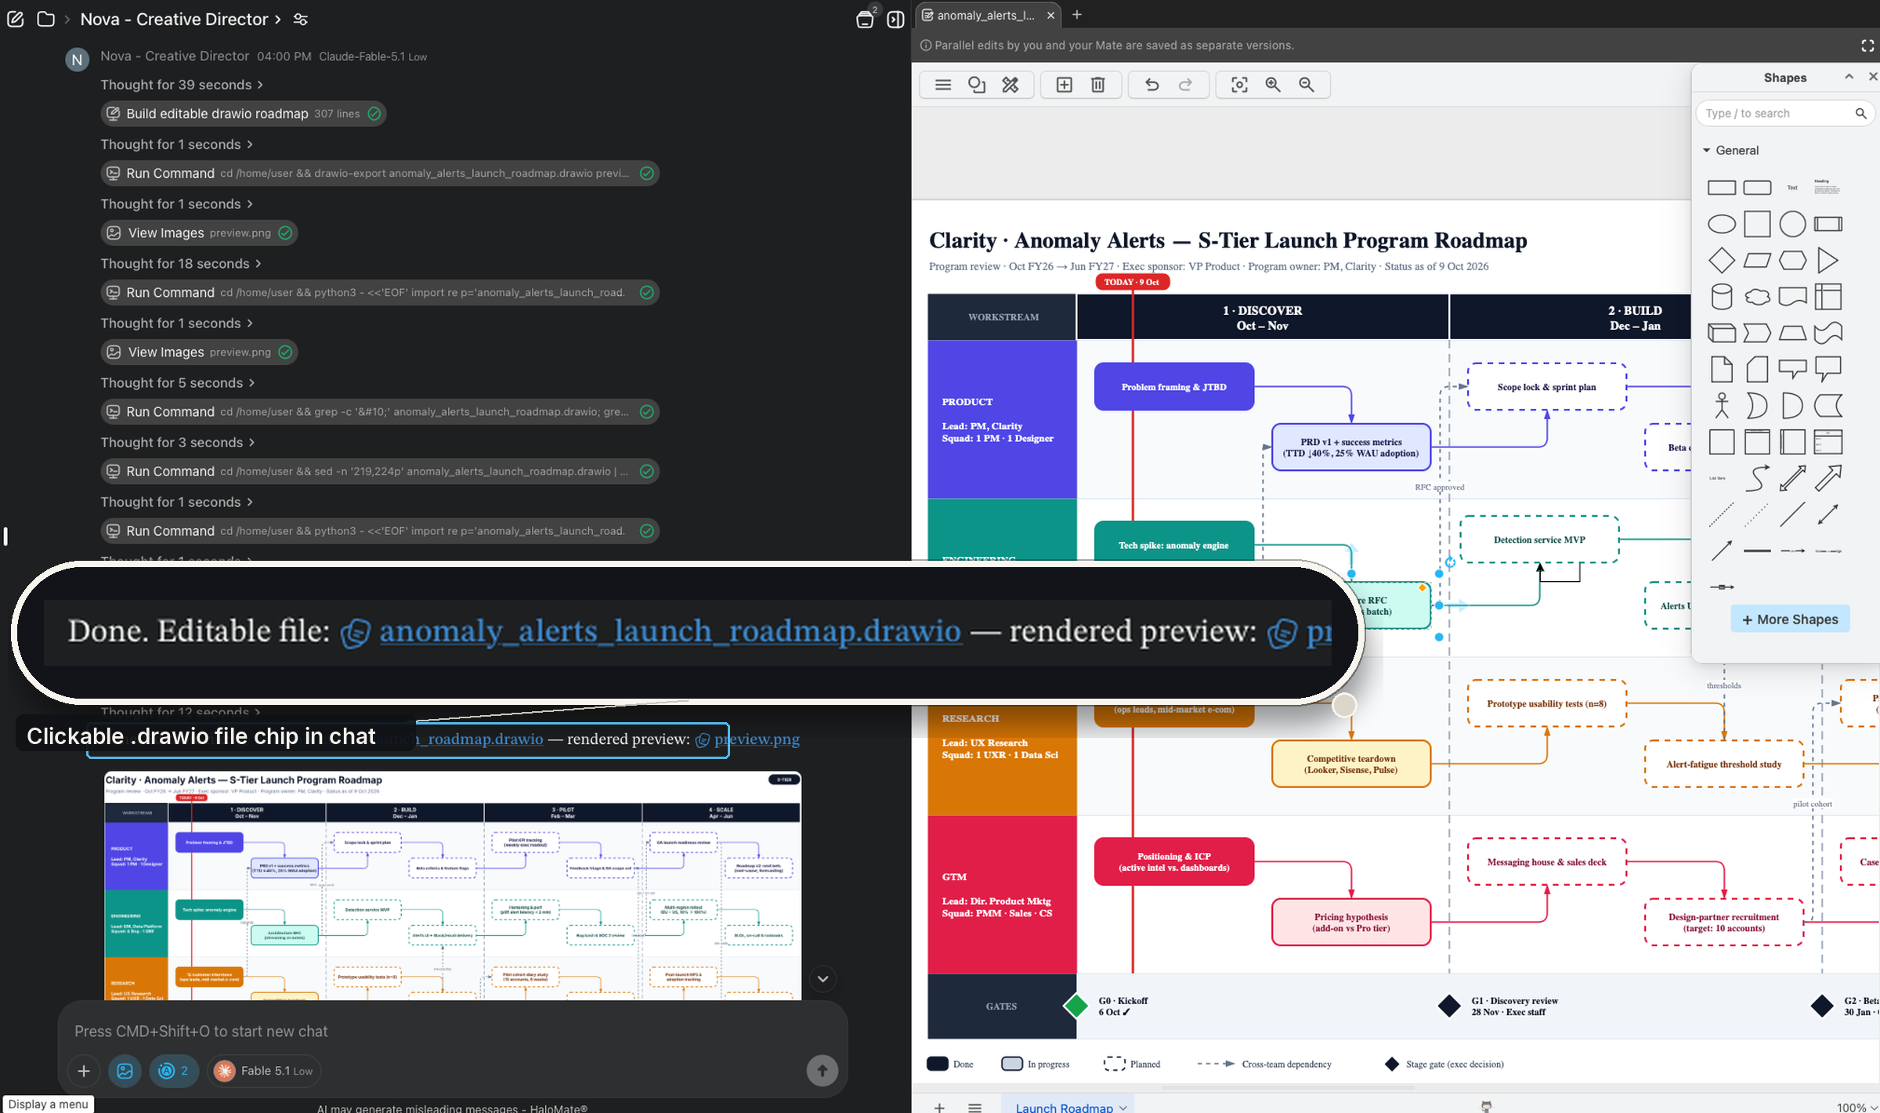Select the Cylinder shape in General
Viewport: 1880px width, 1113px height.
point(1721,297)
